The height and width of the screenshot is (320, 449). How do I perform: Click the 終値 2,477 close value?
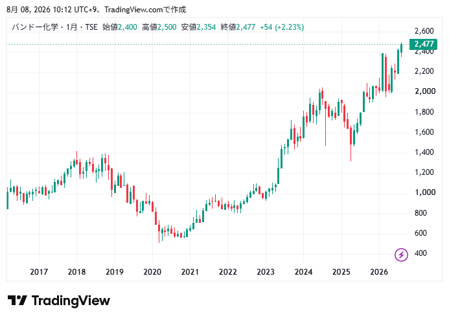tap(238, 27)
